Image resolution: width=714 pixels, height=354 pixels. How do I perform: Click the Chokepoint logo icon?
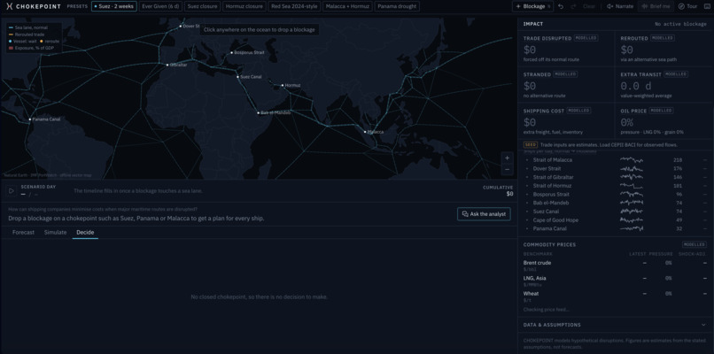[9, 6]
